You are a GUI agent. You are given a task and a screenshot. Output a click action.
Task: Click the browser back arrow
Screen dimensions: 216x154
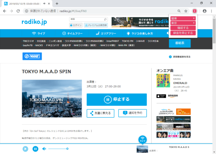[x=4, y=11]
